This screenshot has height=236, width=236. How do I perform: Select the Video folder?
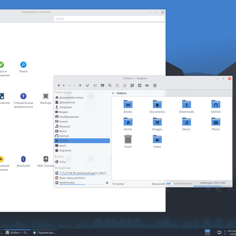pos(157,142)
